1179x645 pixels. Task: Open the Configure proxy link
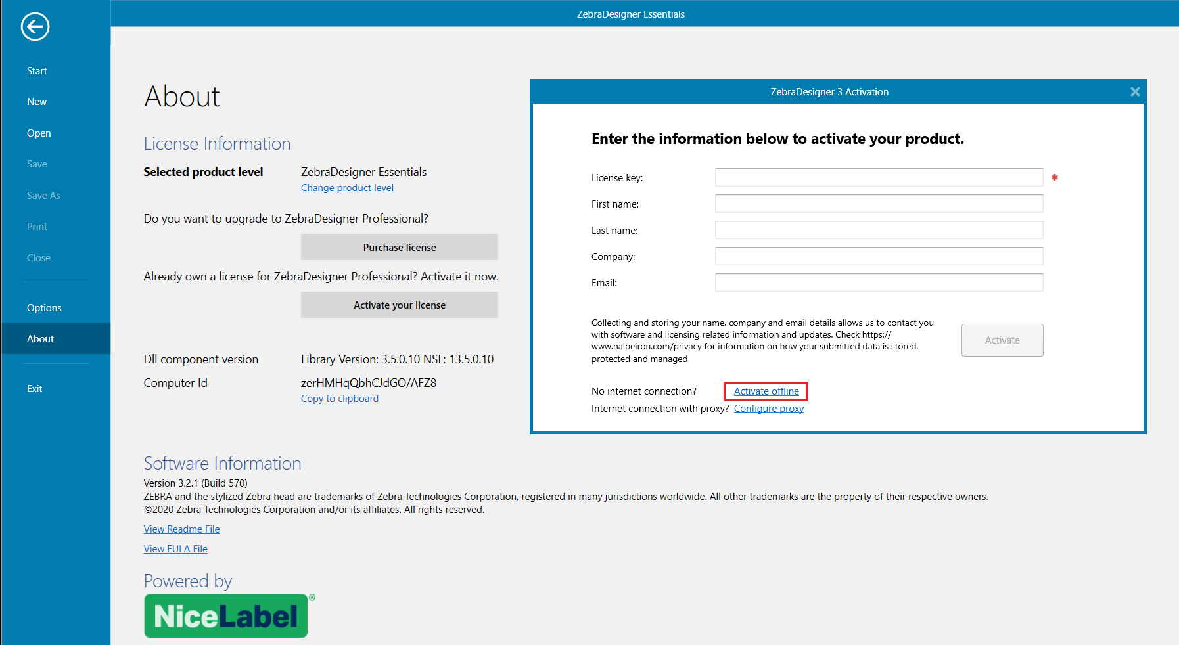[768, 409]
